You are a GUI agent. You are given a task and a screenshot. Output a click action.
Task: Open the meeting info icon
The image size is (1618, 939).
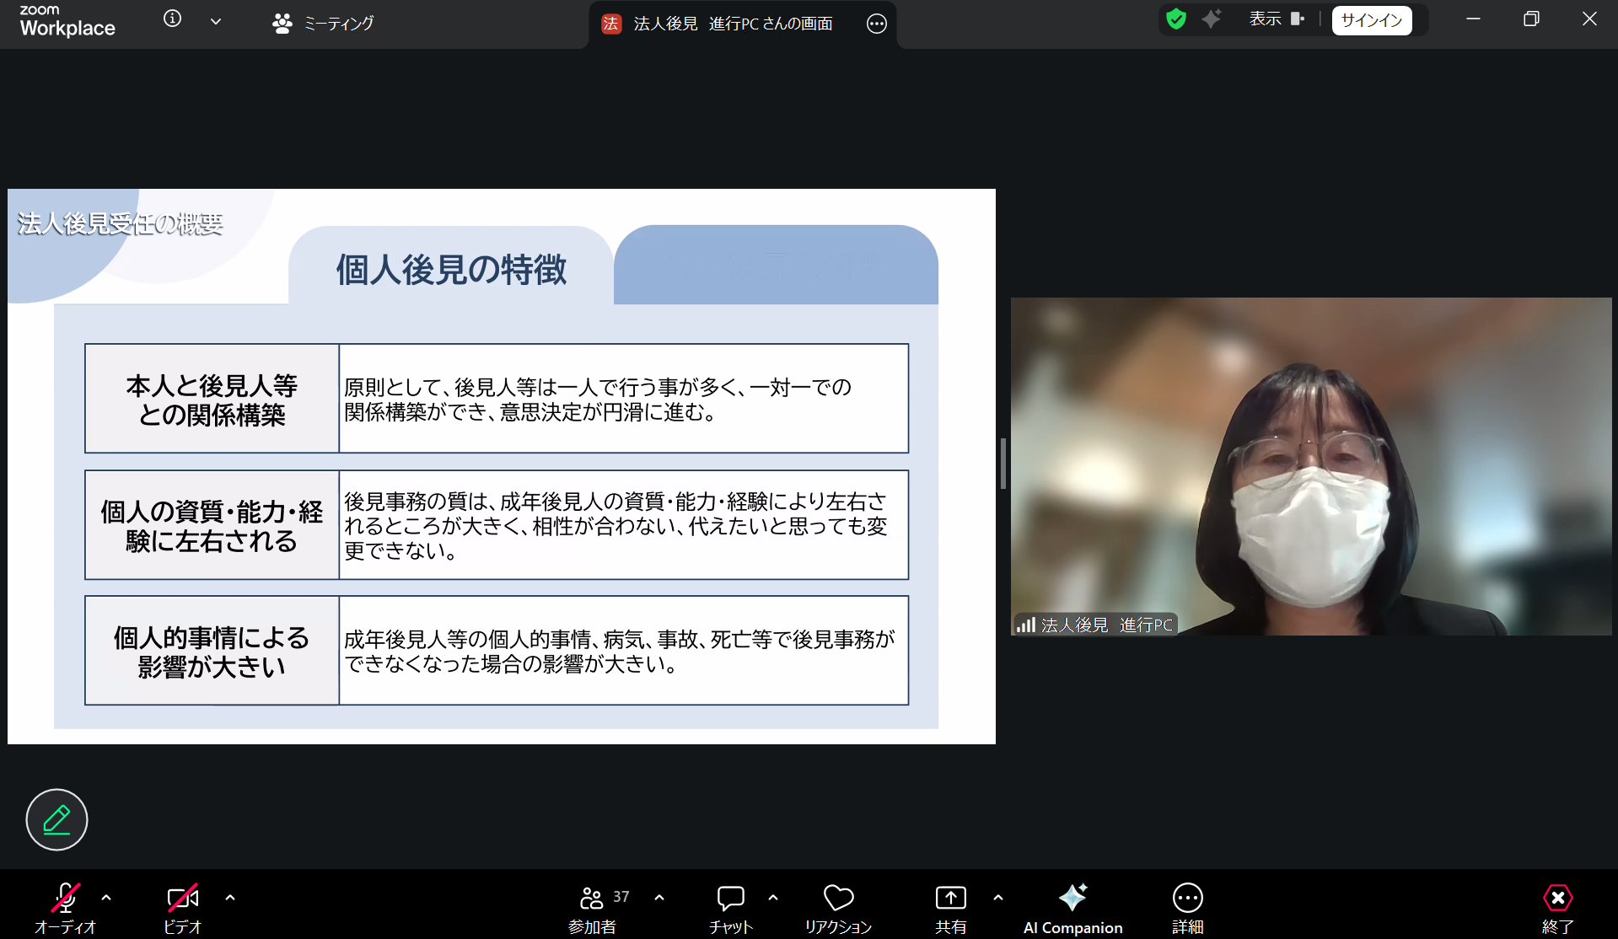pyautogui.click(x=172, y=19)
